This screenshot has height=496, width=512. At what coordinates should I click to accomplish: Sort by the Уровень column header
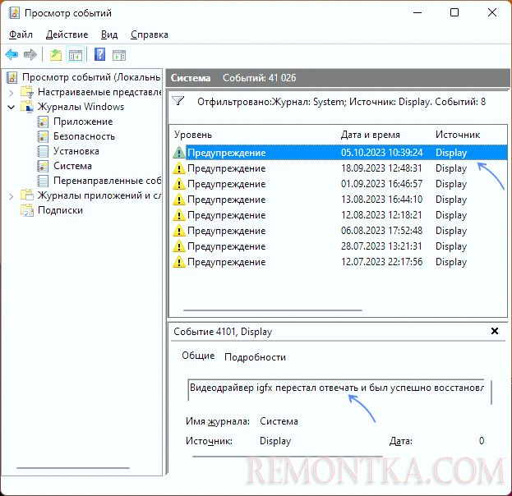[193, 135]
